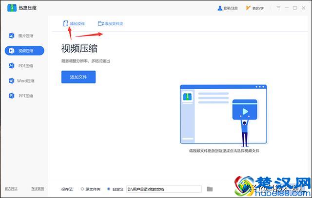Image resolution: width=312 pixels, height=198 pixels.
Task: Open the hamburger menu in the title bar
Action: (x=278, y=8)
